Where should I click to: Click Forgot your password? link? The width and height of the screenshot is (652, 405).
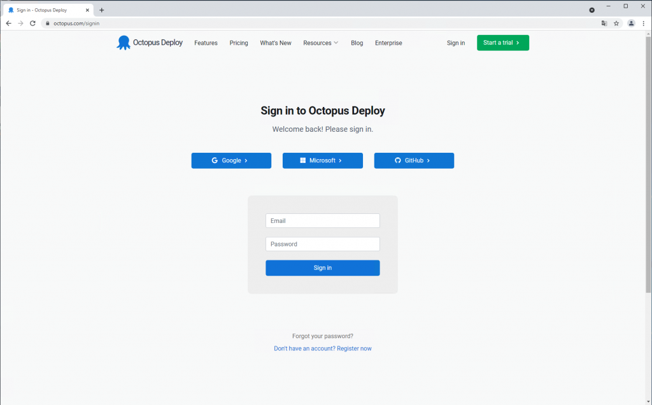click(x=323, y=336)
